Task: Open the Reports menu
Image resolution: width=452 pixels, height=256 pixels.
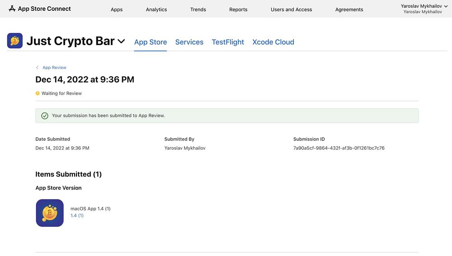Action: [x=238, y=9]
